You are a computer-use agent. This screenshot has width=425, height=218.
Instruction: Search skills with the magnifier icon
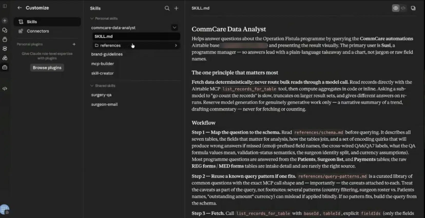point(167,8)
